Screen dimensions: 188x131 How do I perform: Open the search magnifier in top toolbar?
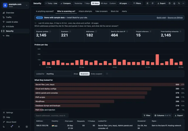(x=179, y=3)
